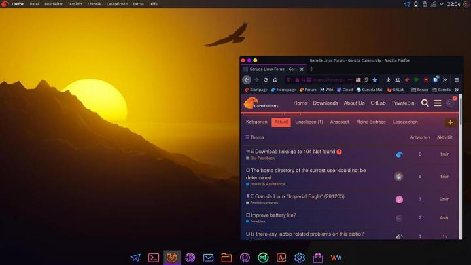
Task: Expand the toolbar overflow chevron in Firefox
Action: pos(445,80)
